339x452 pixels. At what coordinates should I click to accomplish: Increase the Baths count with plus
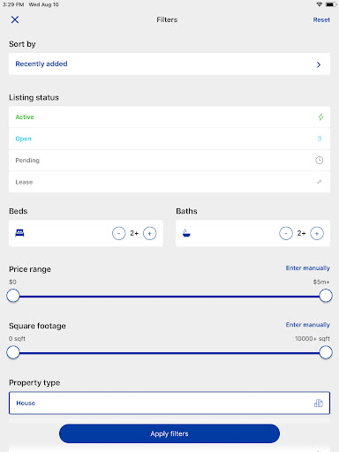pos(317,233)
